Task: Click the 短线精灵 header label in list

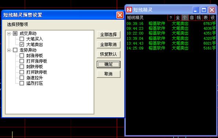Action: [x=135, y=17]
